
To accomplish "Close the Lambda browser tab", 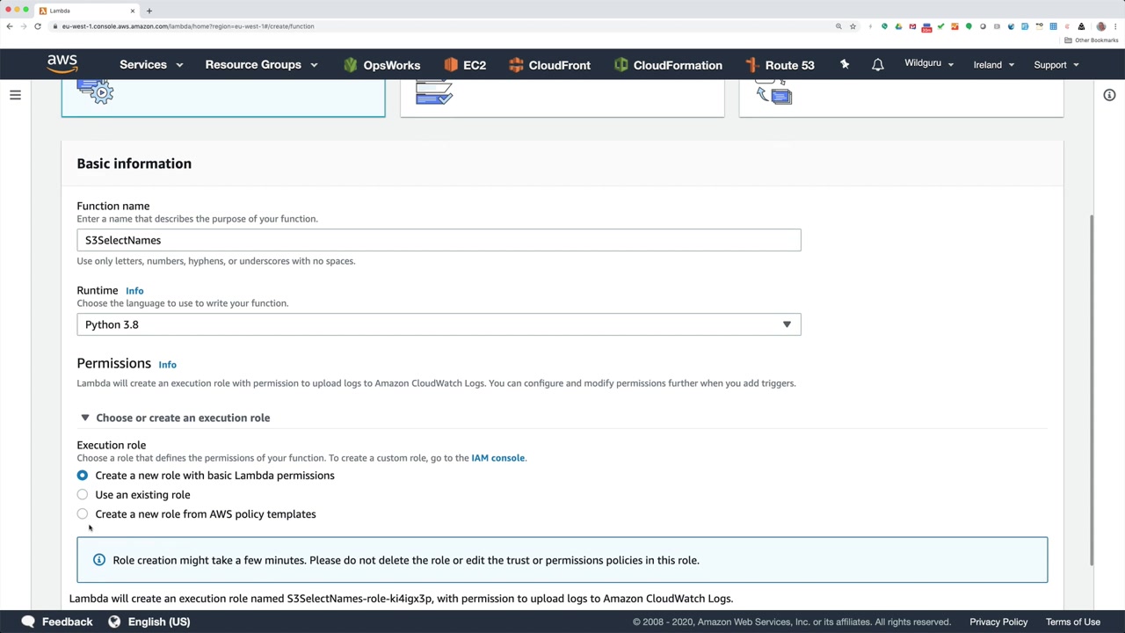I will pos(133,11).
